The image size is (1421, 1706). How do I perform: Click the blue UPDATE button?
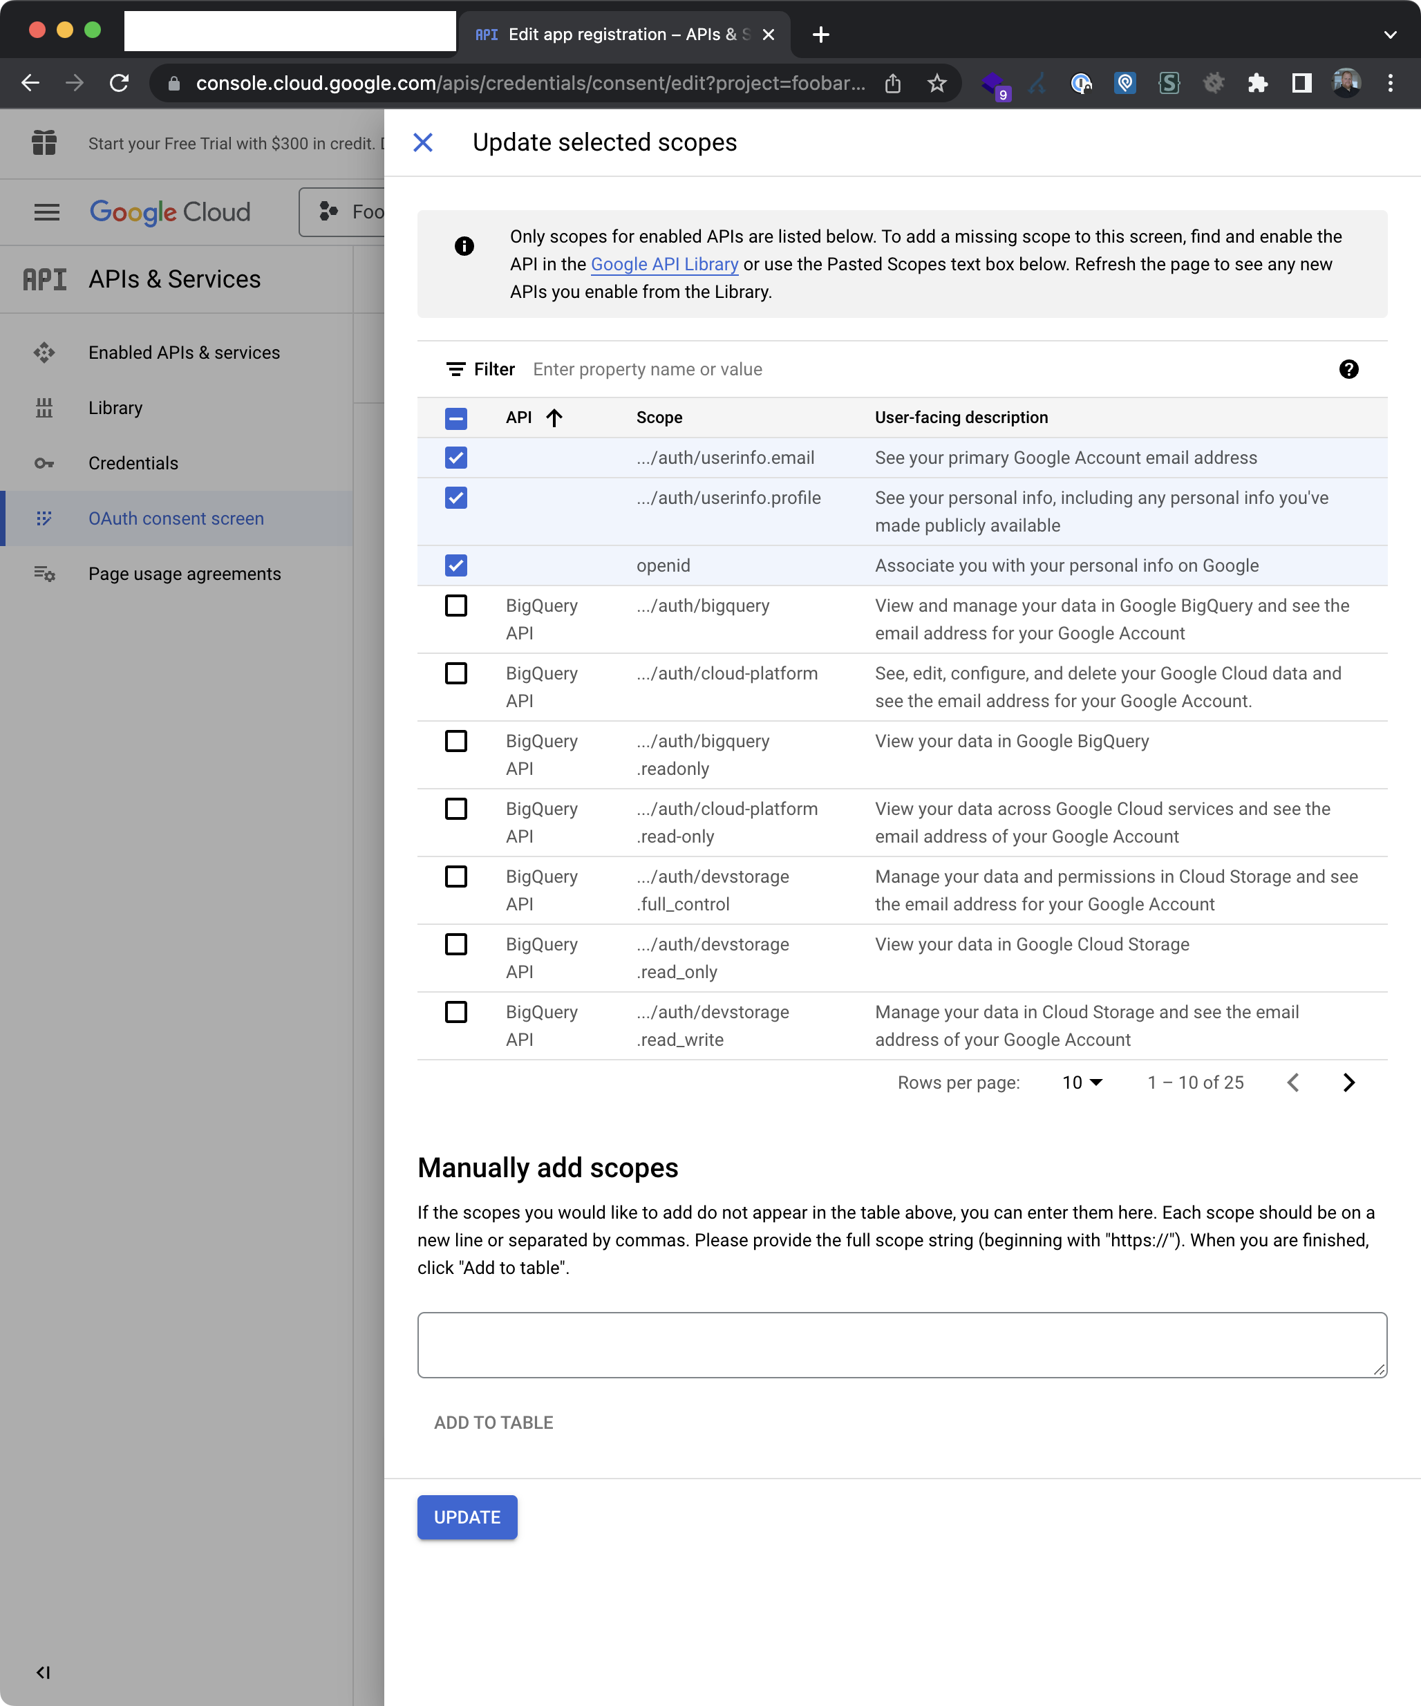coord(467,1517)
